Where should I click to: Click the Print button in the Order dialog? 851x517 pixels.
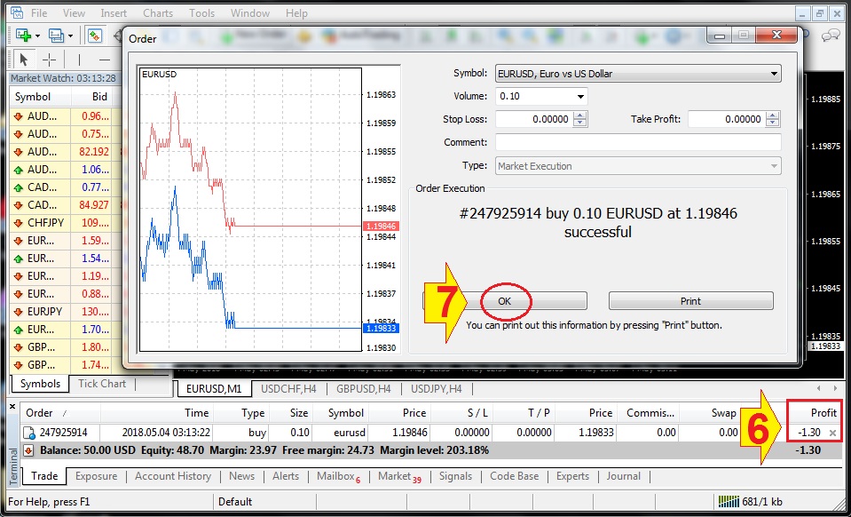coord(691,300)
